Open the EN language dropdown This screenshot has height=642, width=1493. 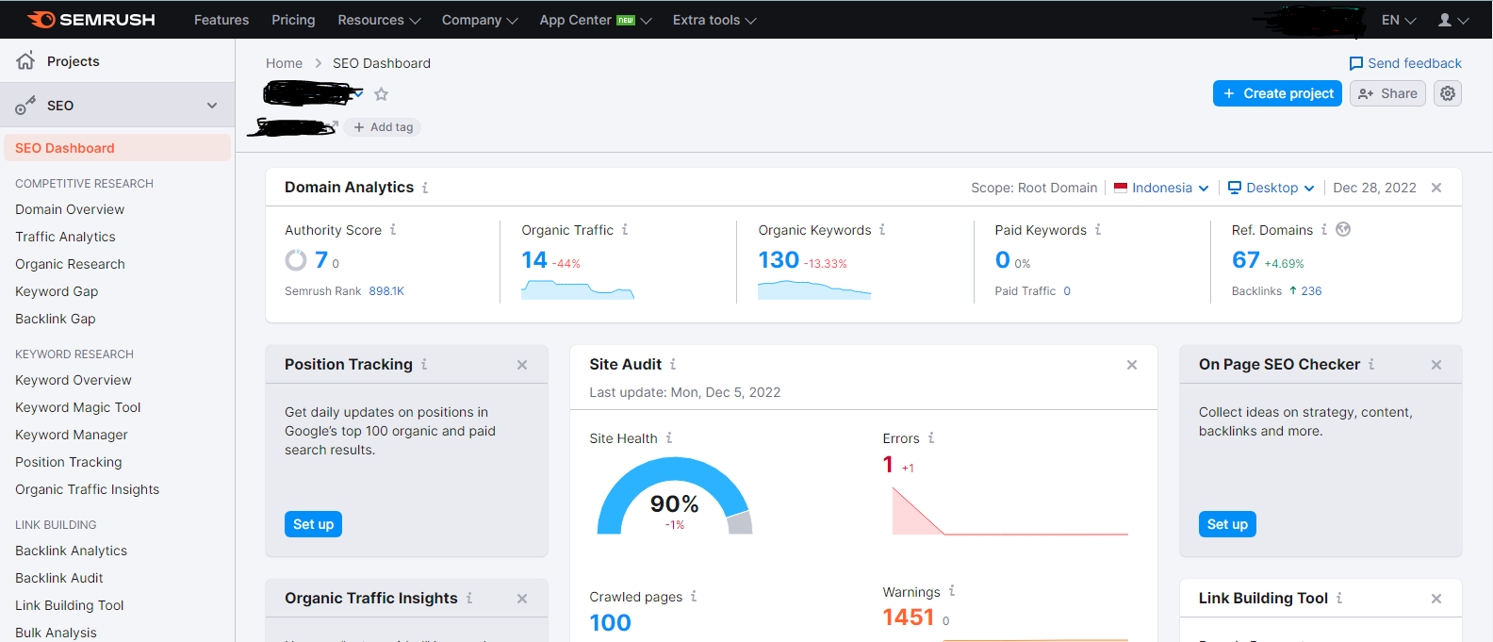[1399, 20]
